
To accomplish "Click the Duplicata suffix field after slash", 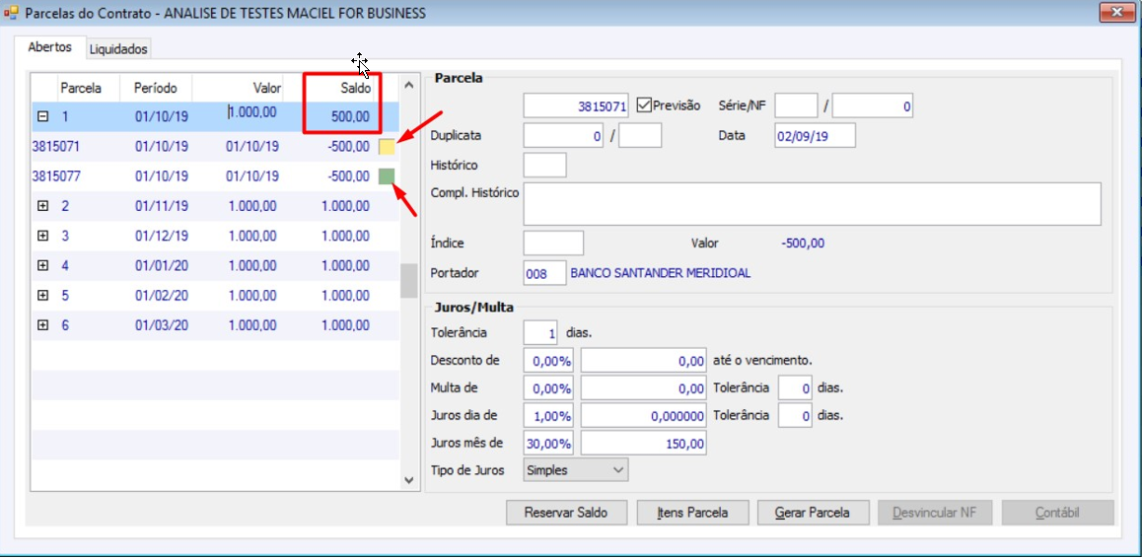I will [x=640, y=135].
